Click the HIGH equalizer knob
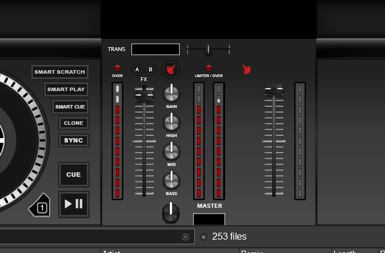385x253 pixels. point(171,122)
